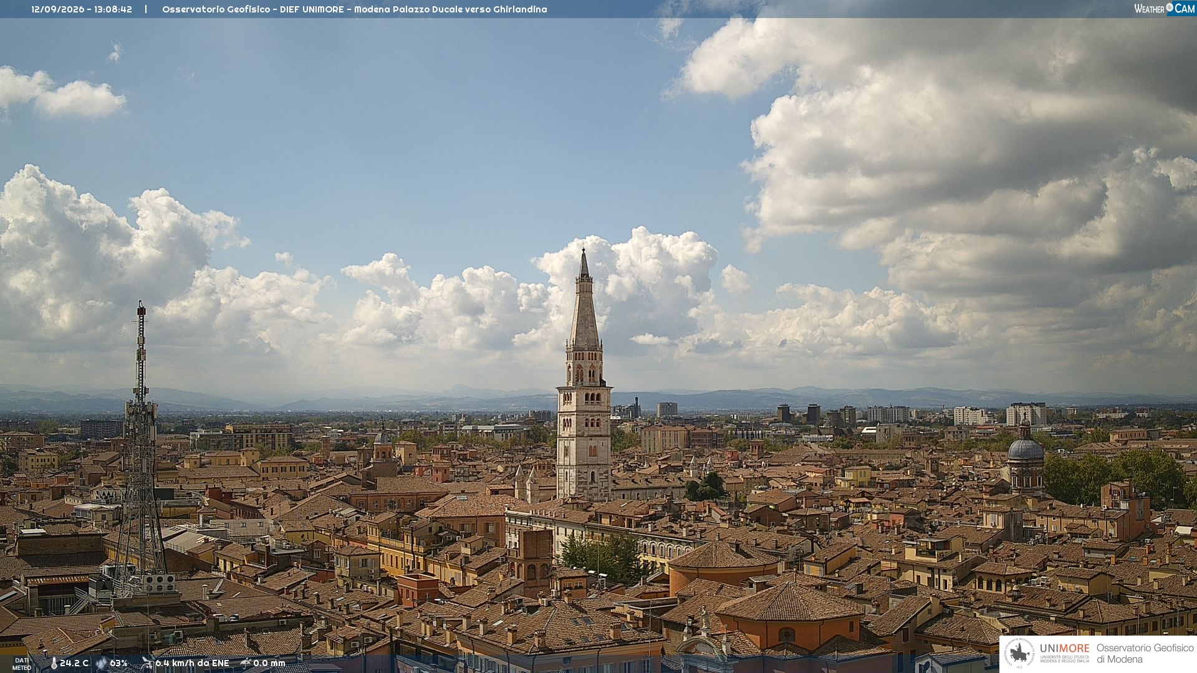Select the 63% humidity reading
Image resolution: width=1197 pixels, height=673 pixels.
118,664
